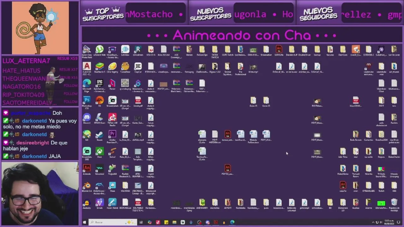Open the Voicemod desktop icon
The height and width of the screenshot is (227, 404).
[99, 170]
